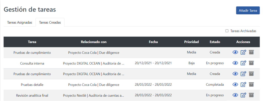Click the Estado column header

pos(215,42)
